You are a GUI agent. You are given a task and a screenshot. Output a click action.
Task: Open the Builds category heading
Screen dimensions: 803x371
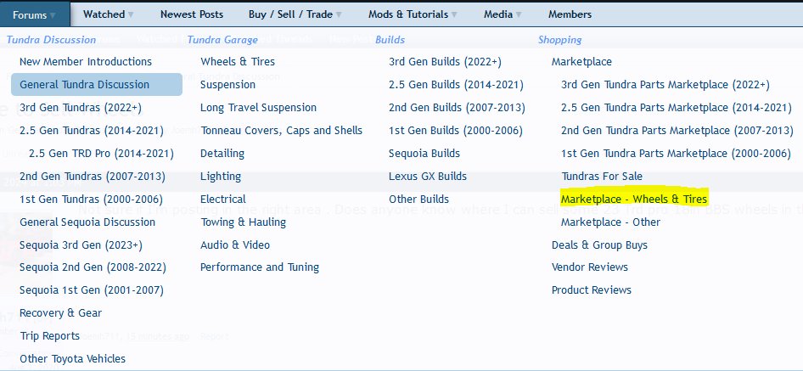390,39
